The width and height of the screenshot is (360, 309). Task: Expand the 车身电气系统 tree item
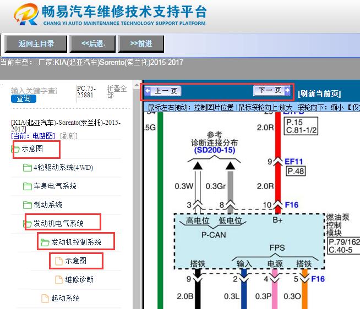tap(55, 186)
